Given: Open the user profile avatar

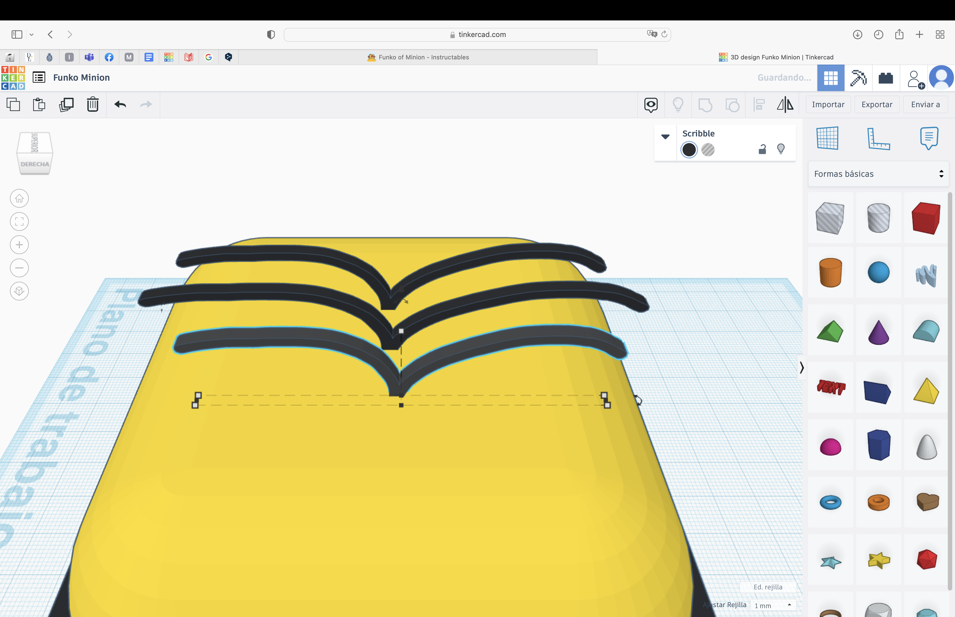Looking at the screenshot, I should click(x=941, y=78).
